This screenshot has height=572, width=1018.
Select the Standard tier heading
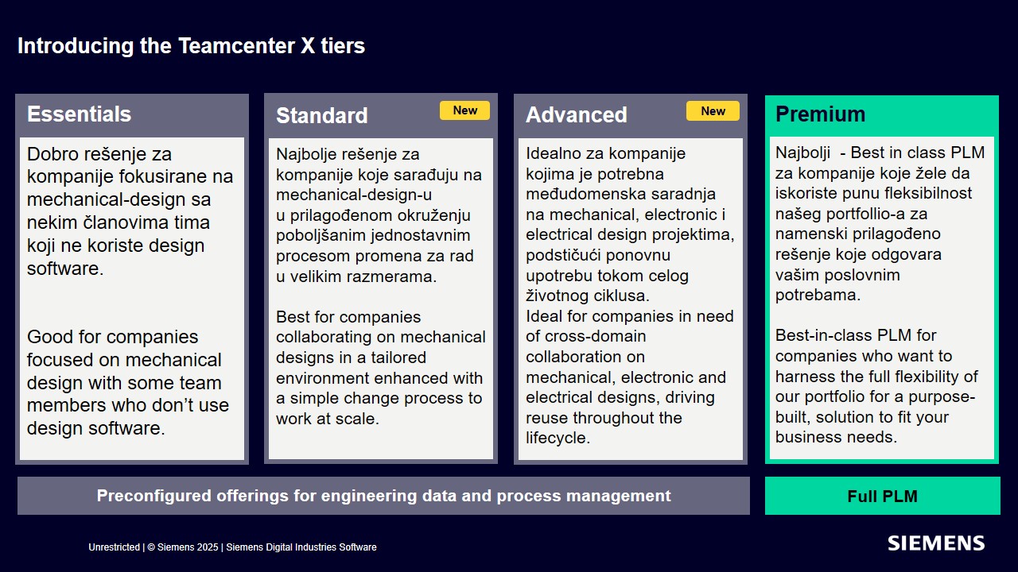tap(321, 116)
